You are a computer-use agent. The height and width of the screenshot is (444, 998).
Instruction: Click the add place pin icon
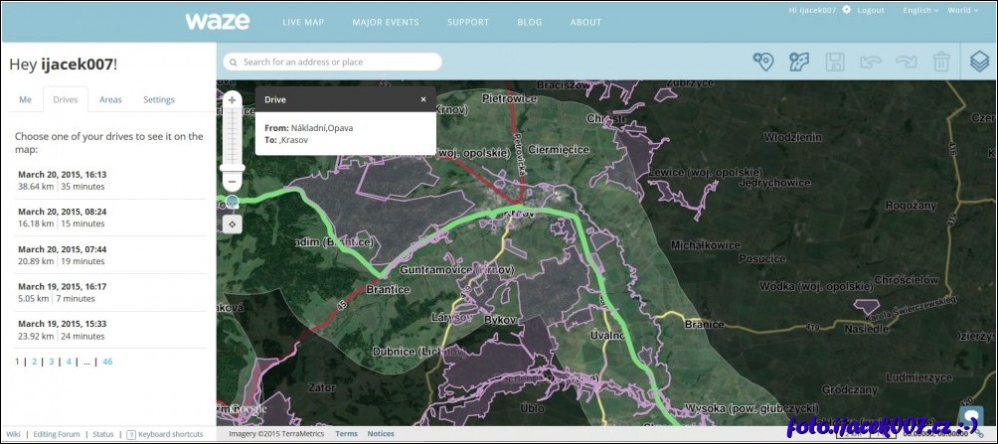coord(763,63)
